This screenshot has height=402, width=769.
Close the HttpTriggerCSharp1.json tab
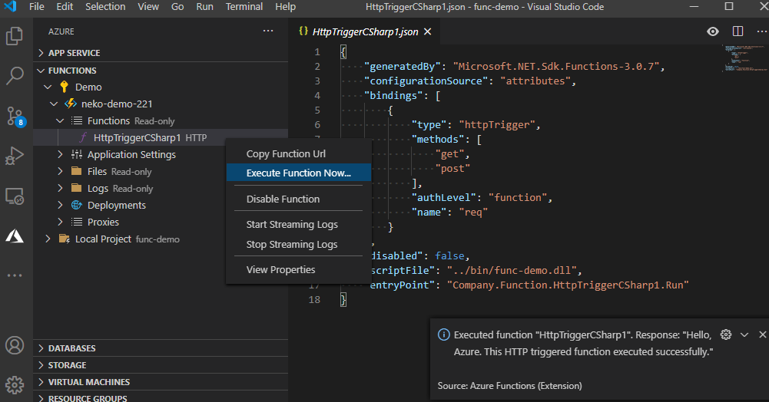pyautogui.click(x=428, y=31)
